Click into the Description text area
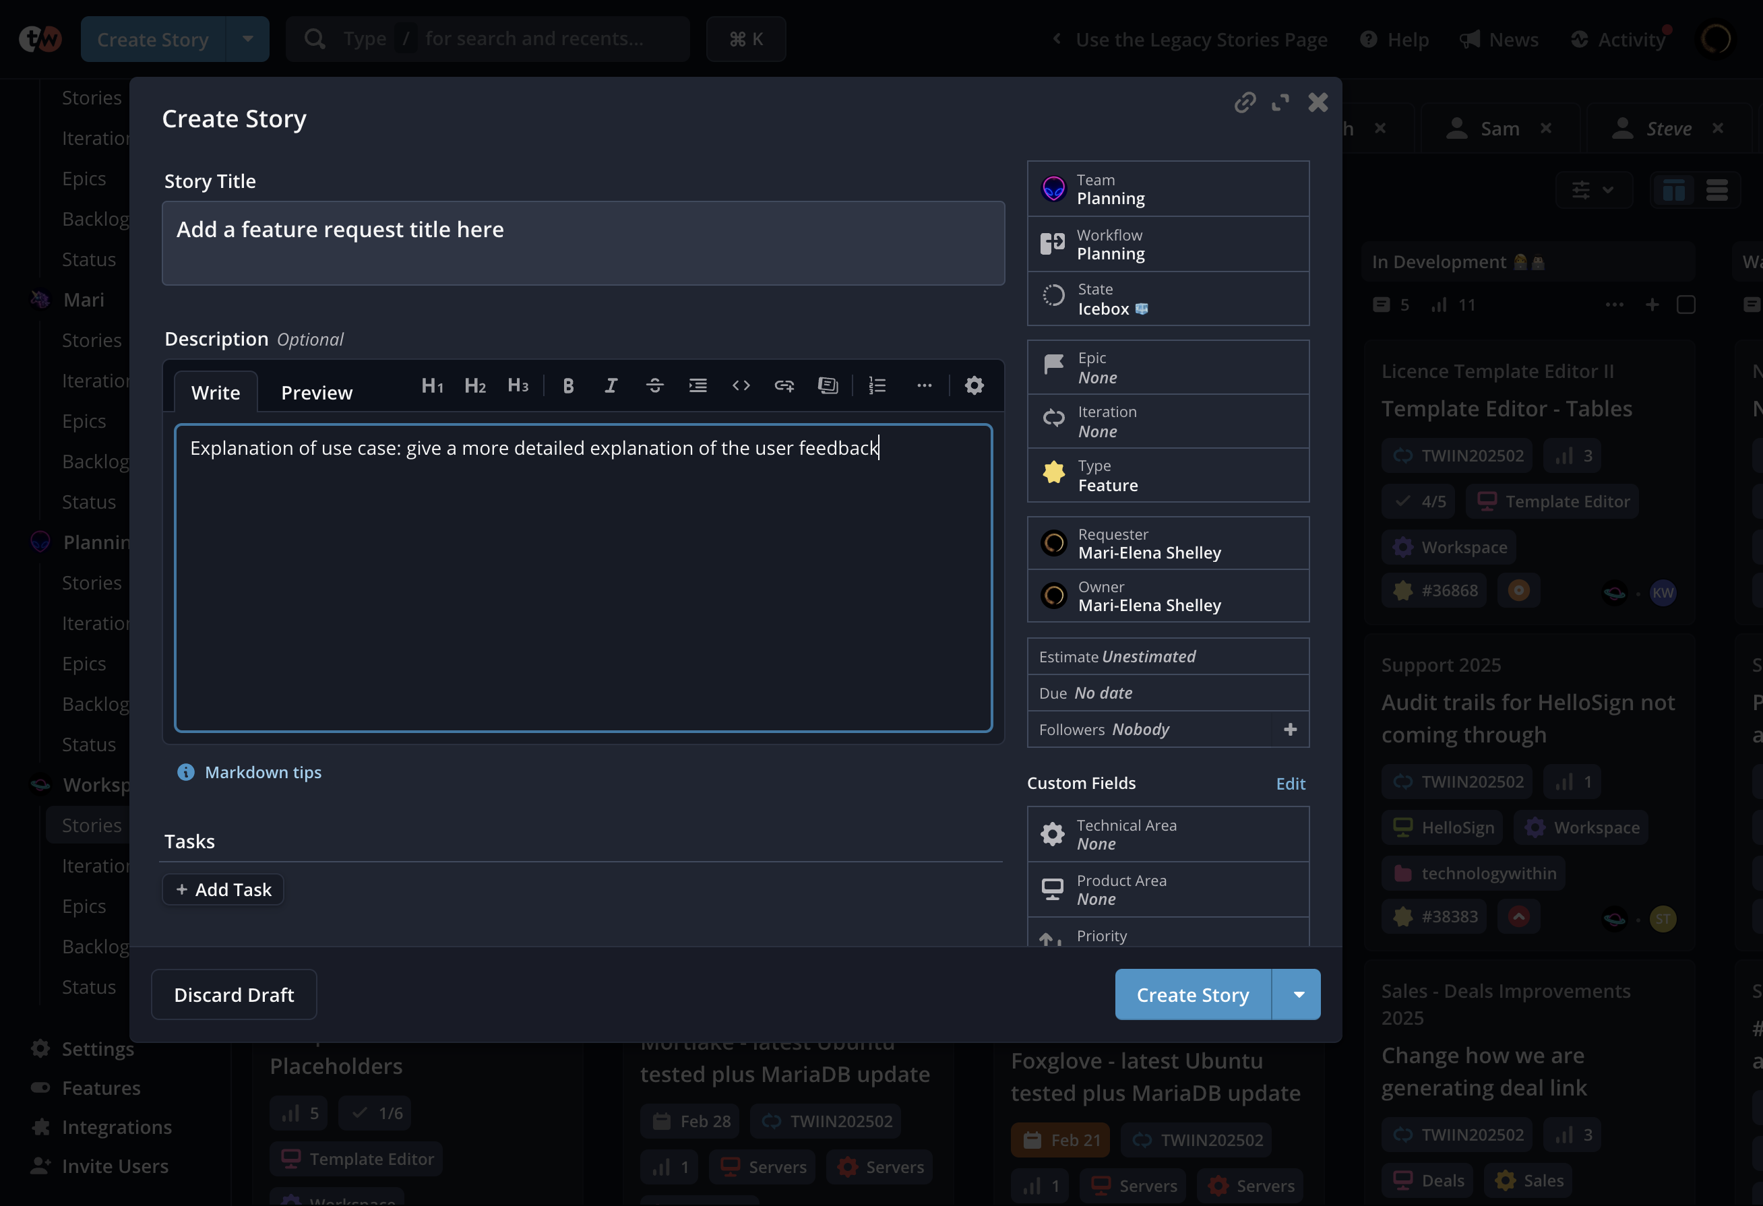The image size is (1763, 1206). click(584, 578)
